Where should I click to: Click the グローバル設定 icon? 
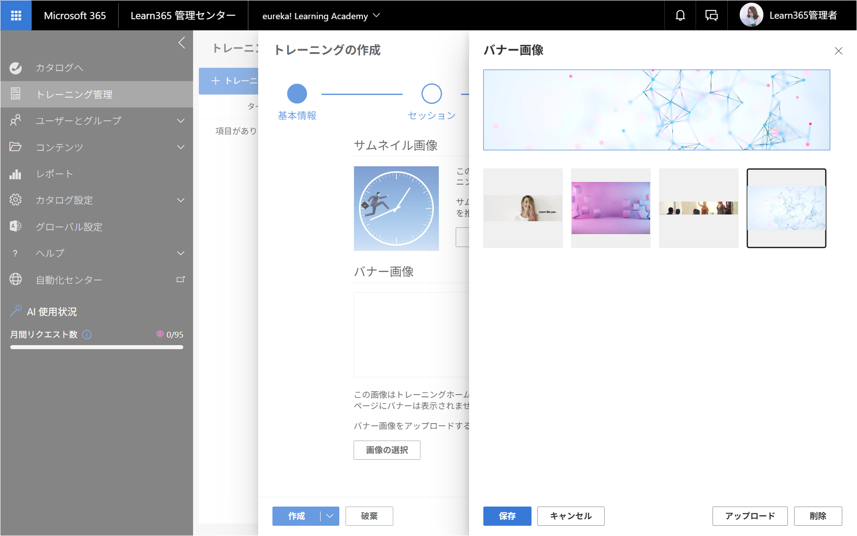[16, 227]
